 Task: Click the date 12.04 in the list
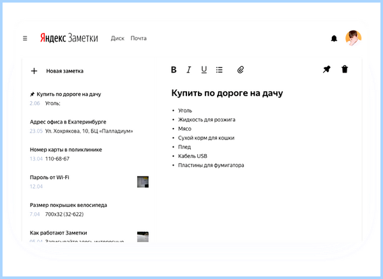coord(36,187)
